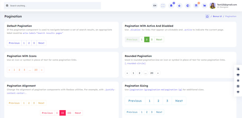The height and width of the screenshot is (118, 242).
Task: Select active pink Roman numeral II
Action: coord(63,113)
